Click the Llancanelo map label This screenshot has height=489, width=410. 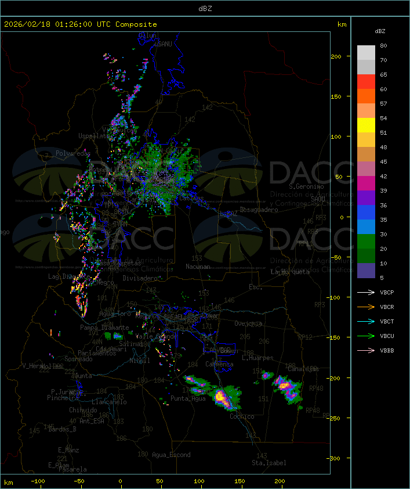click(109, 402)
